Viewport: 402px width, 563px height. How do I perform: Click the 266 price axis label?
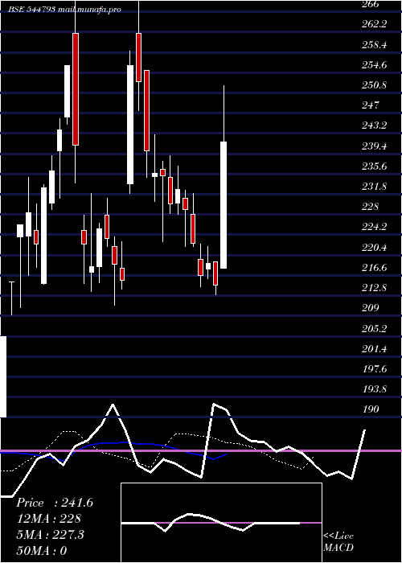point(371,4)
